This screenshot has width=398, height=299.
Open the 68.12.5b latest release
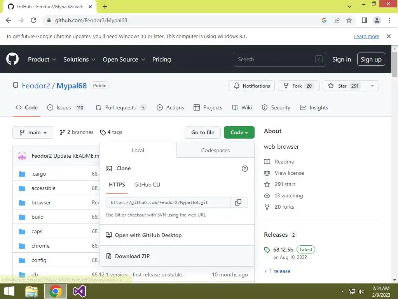pos(283,250)
